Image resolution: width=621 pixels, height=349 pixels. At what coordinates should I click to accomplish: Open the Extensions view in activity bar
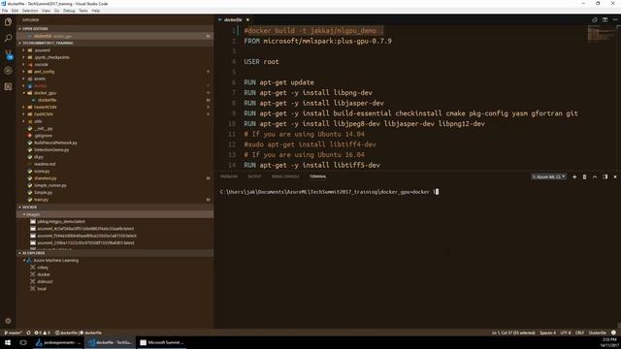(8, 86)
